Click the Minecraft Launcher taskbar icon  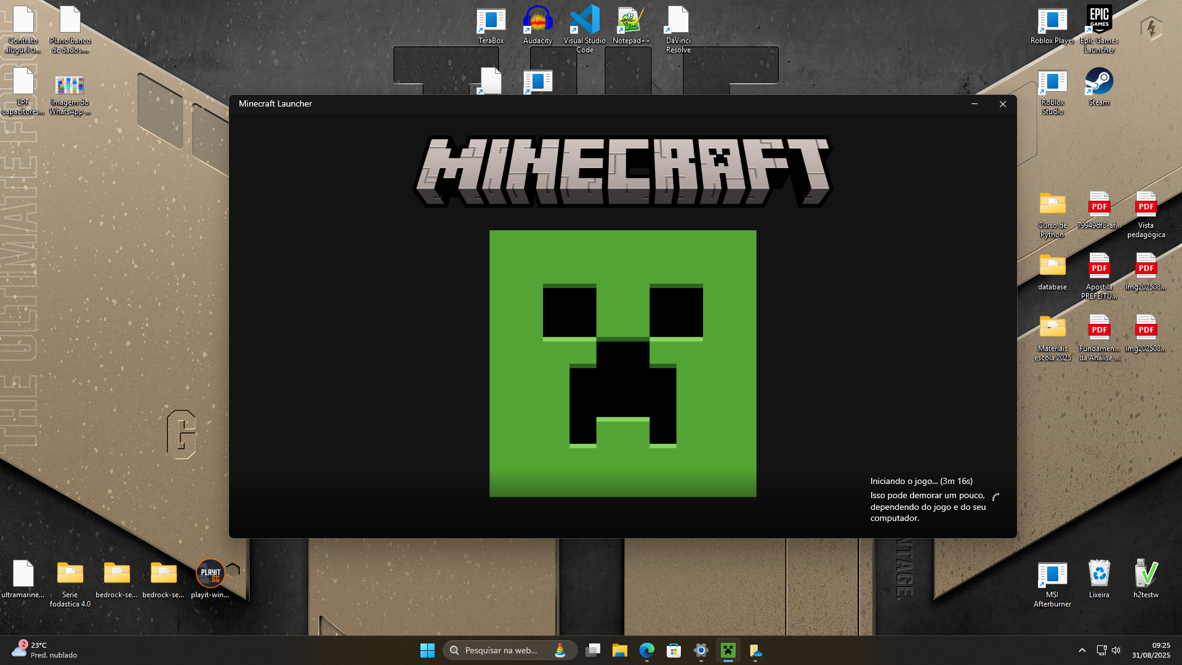point(728,650)
